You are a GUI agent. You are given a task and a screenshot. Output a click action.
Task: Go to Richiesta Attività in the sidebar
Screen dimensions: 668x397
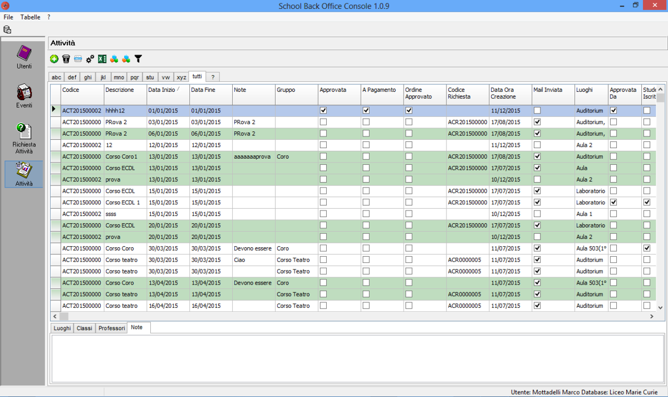24,139
